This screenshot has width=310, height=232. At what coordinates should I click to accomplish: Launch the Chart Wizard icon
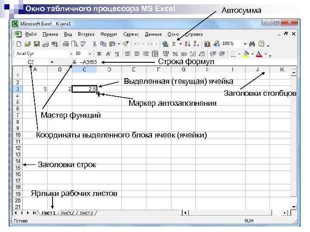207,44
